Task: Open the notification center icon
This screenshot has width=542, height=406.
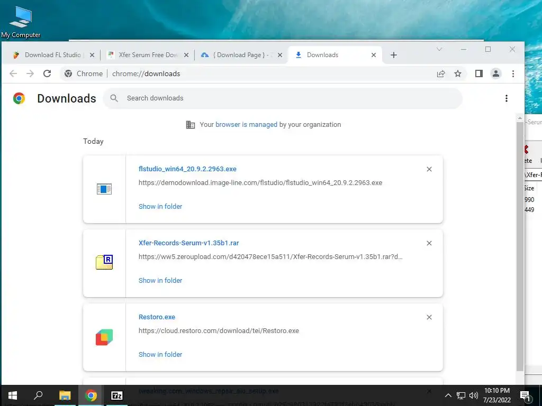Action: [x=526, y=395]
